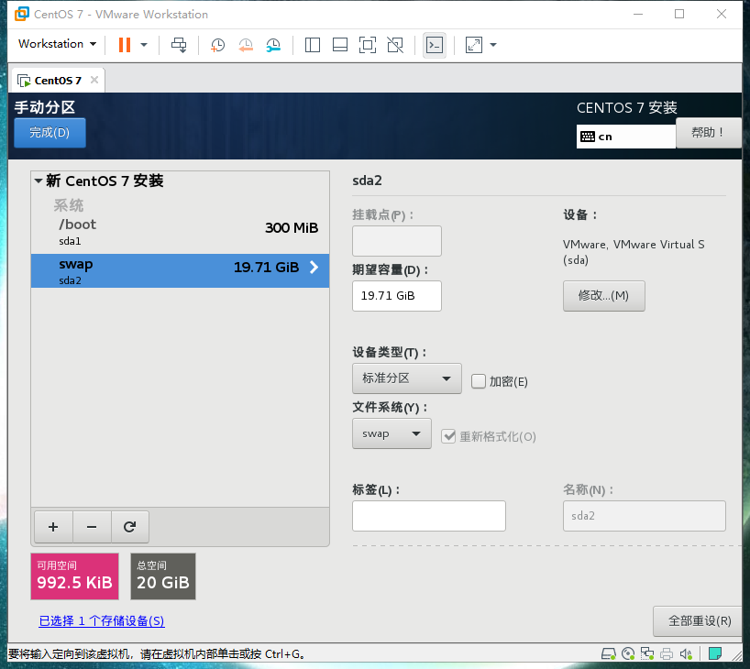This screenshot has height=669, width=750.
Task: Uncheck the 重新格式化(O) reformat checkbox
Action: click(x=448, y=436)
